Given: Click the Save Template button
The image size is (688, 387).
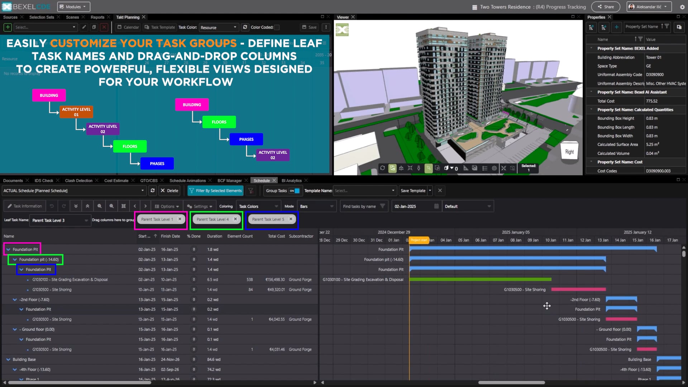Looking at the screenshot, I should [x=413, y=191].
